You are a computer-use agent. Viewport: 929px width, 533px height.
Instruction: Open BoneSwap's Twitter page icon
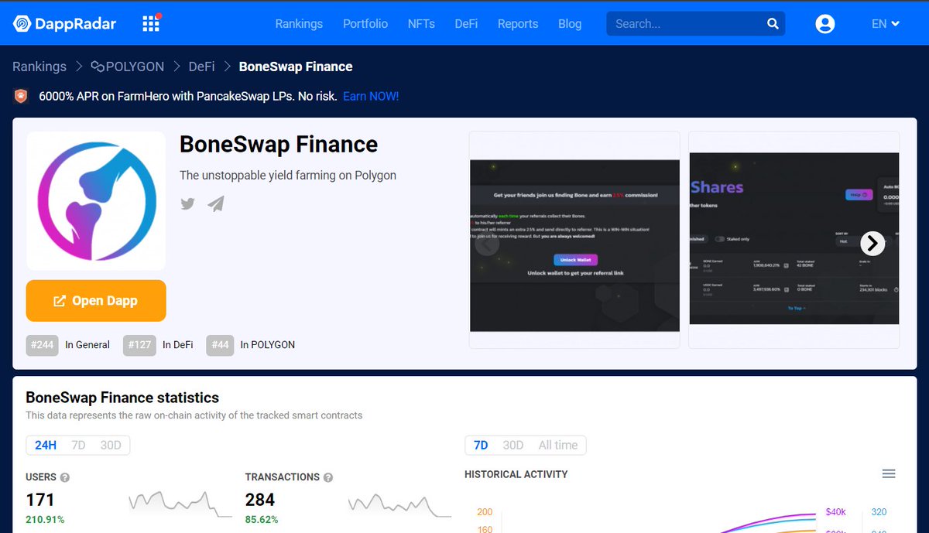[187, 203]
